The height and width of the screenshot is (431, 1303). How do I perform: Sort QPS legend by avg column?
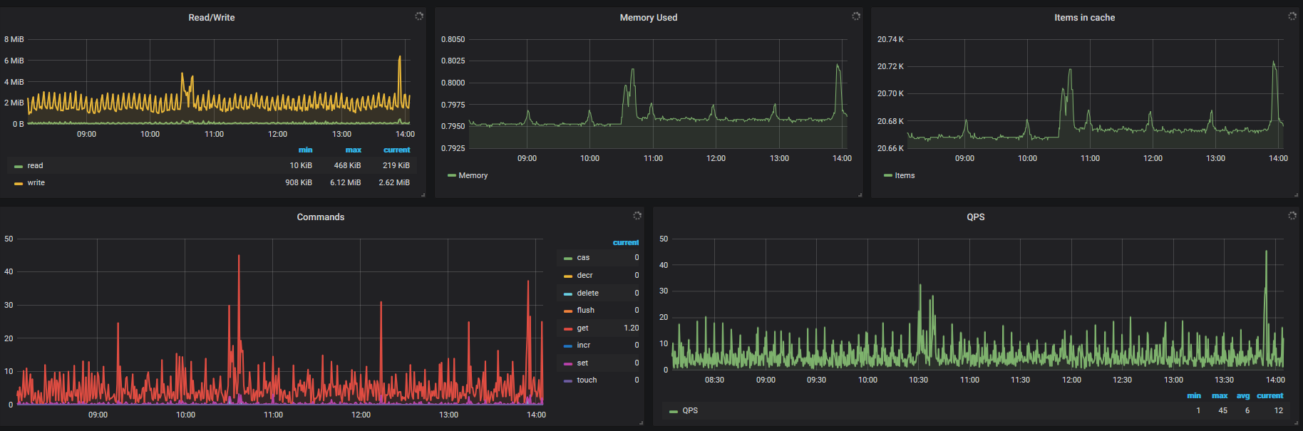[1243, 395]
